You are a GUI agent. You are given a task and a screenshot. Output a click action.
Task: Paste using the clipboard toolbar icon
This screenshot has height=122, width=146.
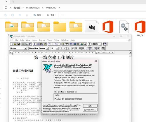[41, 44]
